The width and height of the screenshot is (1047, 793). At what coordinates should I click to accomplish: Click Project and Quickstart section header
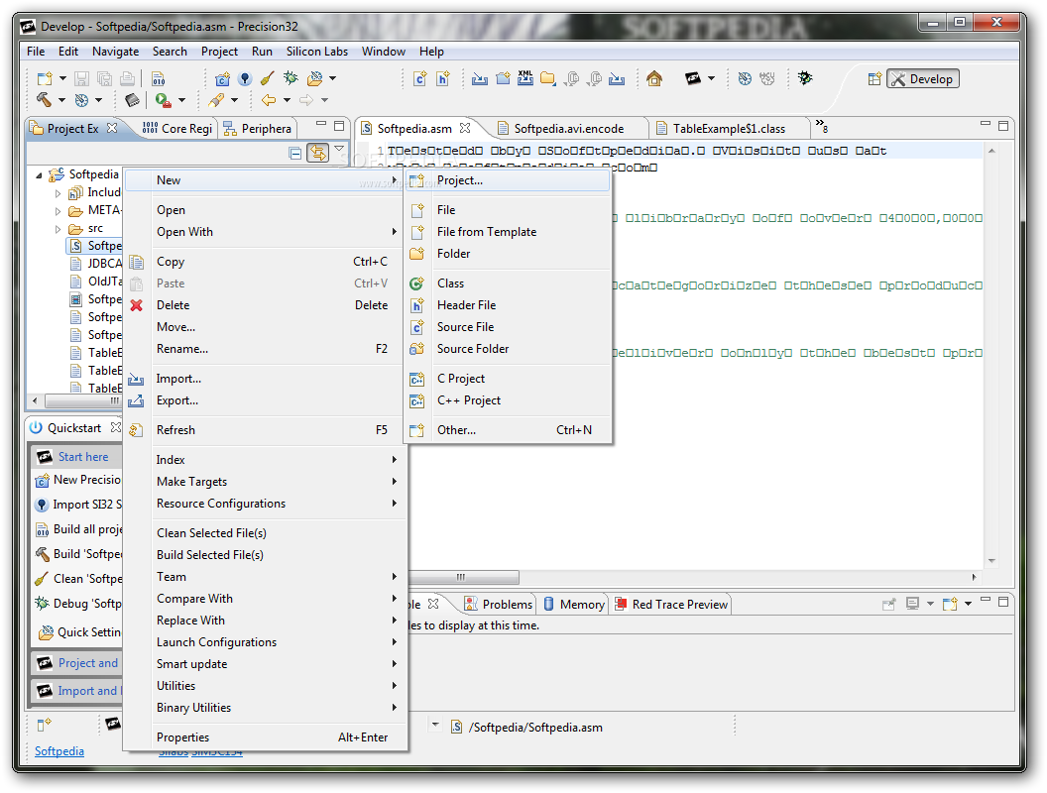77,663
